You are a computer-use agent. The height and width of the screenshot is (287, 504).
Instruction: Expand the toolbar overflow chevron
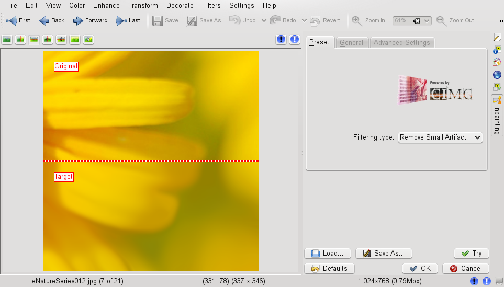(x=501, y=21)
